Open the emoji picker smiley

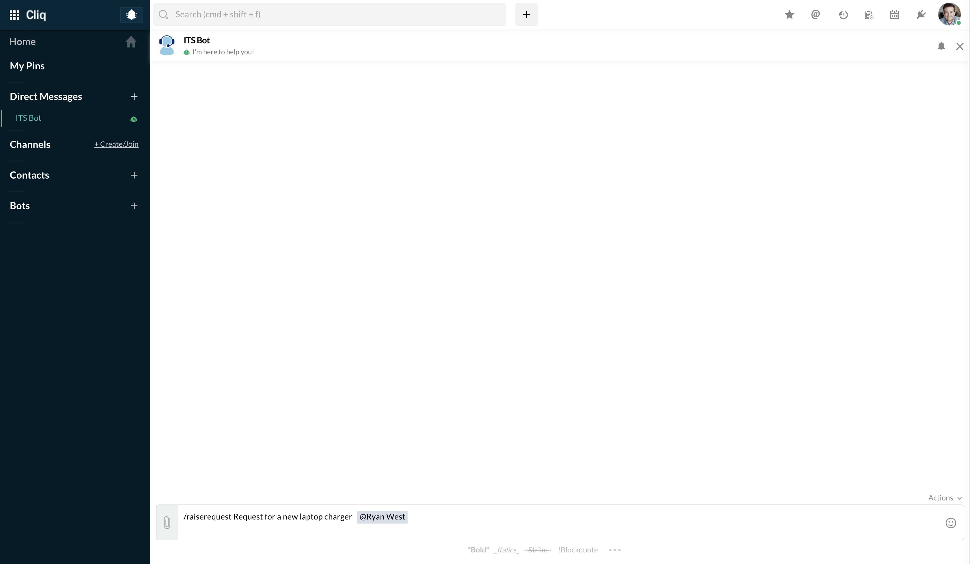click(950, 523)
